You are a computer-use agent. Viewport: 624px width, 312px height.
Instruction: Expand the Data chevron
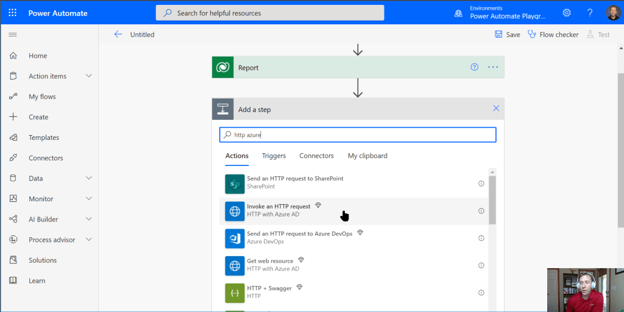point(89,178)
